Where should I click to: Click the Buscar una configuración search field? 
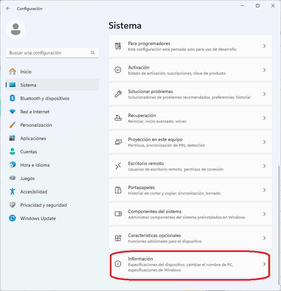pyautogui.click(x=52, y=53)
